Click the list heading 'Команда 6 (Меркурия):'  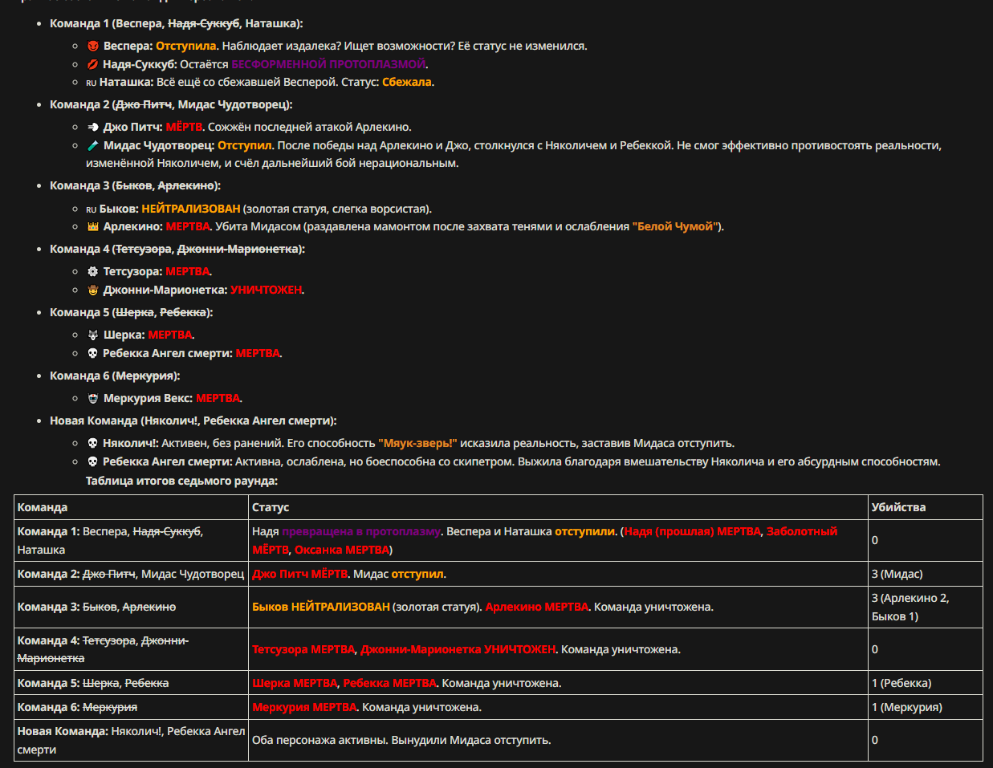(115, 376)
